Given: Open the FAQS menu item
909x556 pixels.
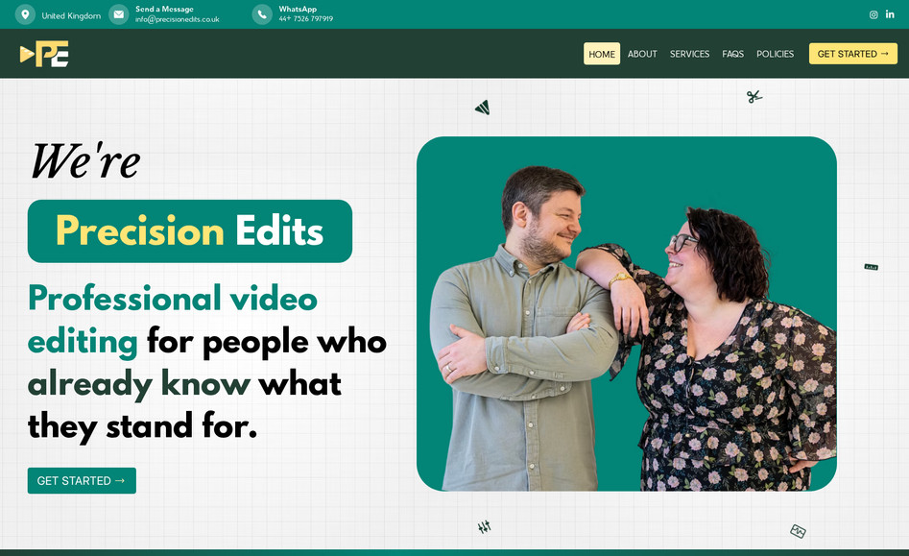Looking at the screenshot, I should pos(732,54).
